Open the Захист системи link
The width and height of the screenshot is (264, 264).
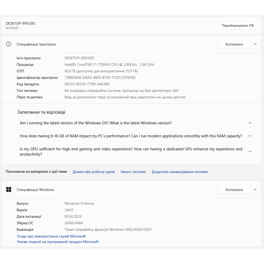pyautogui.click(x=133, y=172)
